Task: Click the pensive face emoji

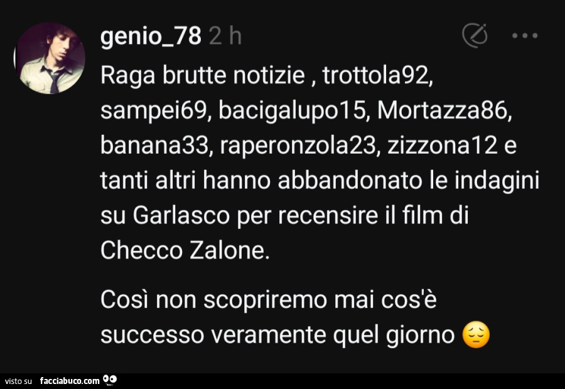Action: 476,335
